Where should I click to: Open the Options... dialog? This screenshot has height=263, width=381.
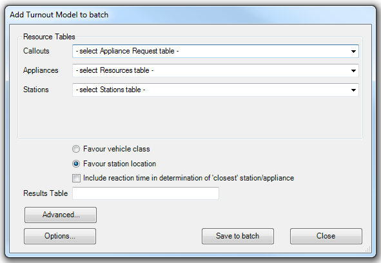60,236
